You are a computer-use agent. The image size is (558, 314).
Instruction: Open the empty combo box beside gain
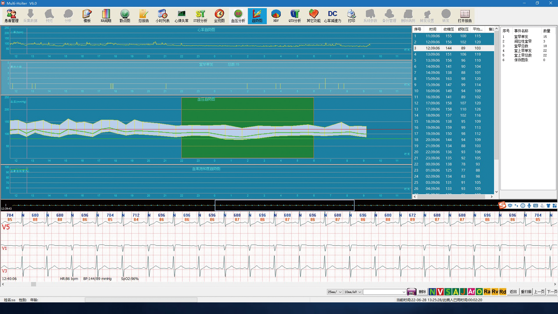point(384,292)
